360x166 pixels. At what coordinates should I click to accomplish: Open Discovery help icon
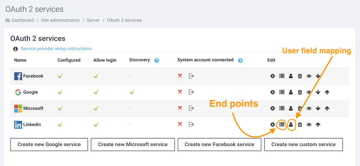(157, 61)
